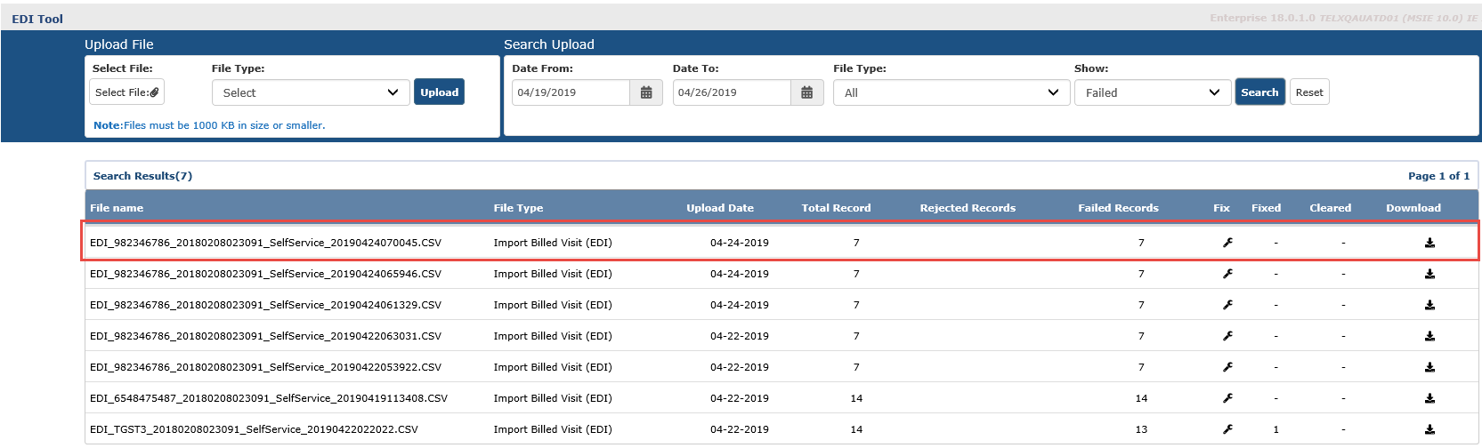Click the Failed Records column header

coord(1118,208)
